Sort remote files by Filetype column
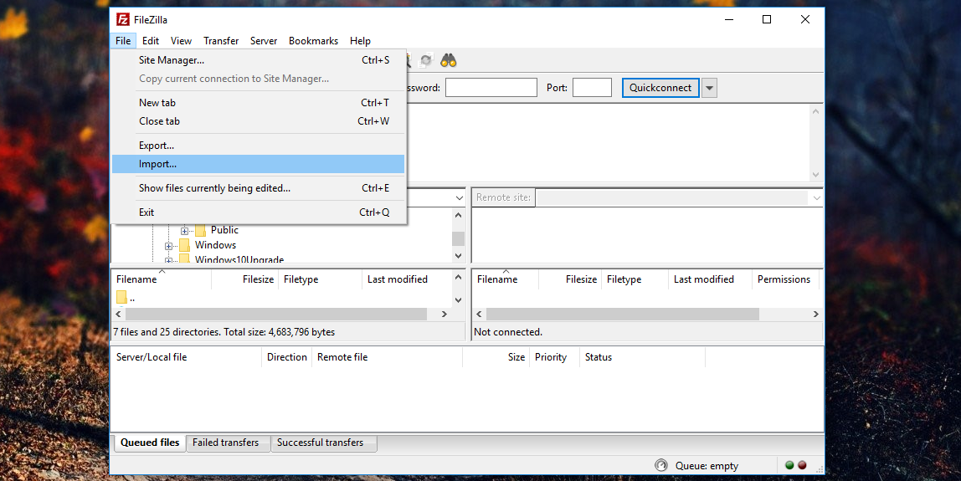Viewport: 961px width, 481px height. 635,279
